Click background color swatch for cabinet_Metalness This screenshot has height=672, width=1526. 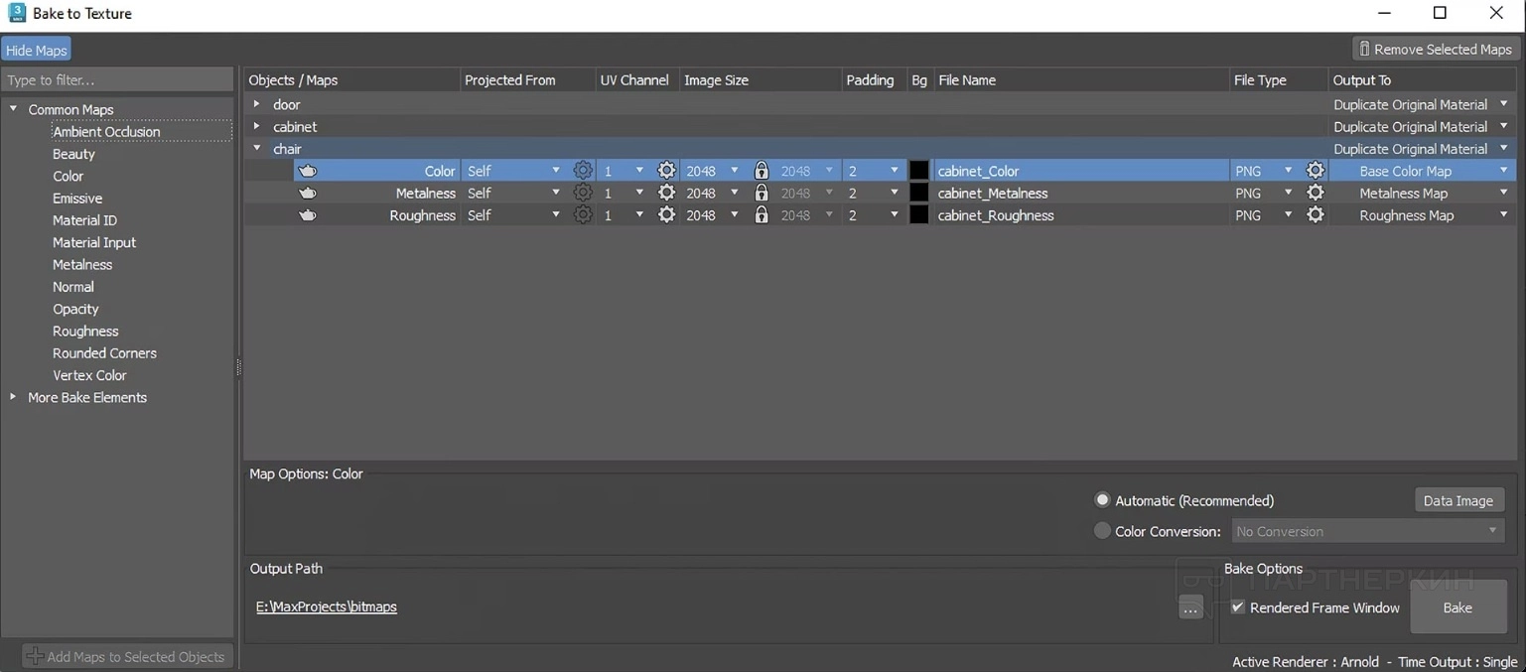coord(919,193)
